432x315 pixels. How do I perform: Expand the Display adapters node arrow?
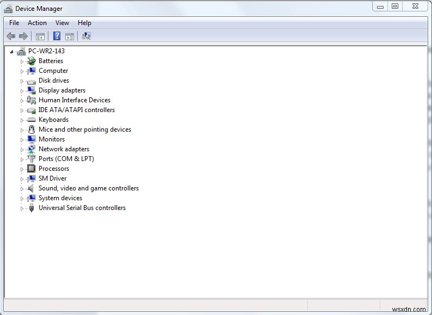pos(22,91)
